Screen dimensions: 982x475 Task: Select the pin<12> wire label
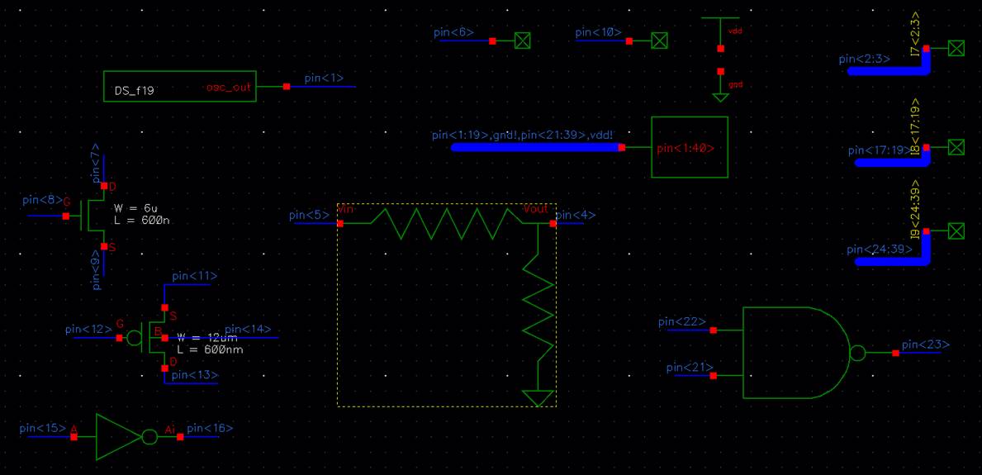[x=89, y=329]
